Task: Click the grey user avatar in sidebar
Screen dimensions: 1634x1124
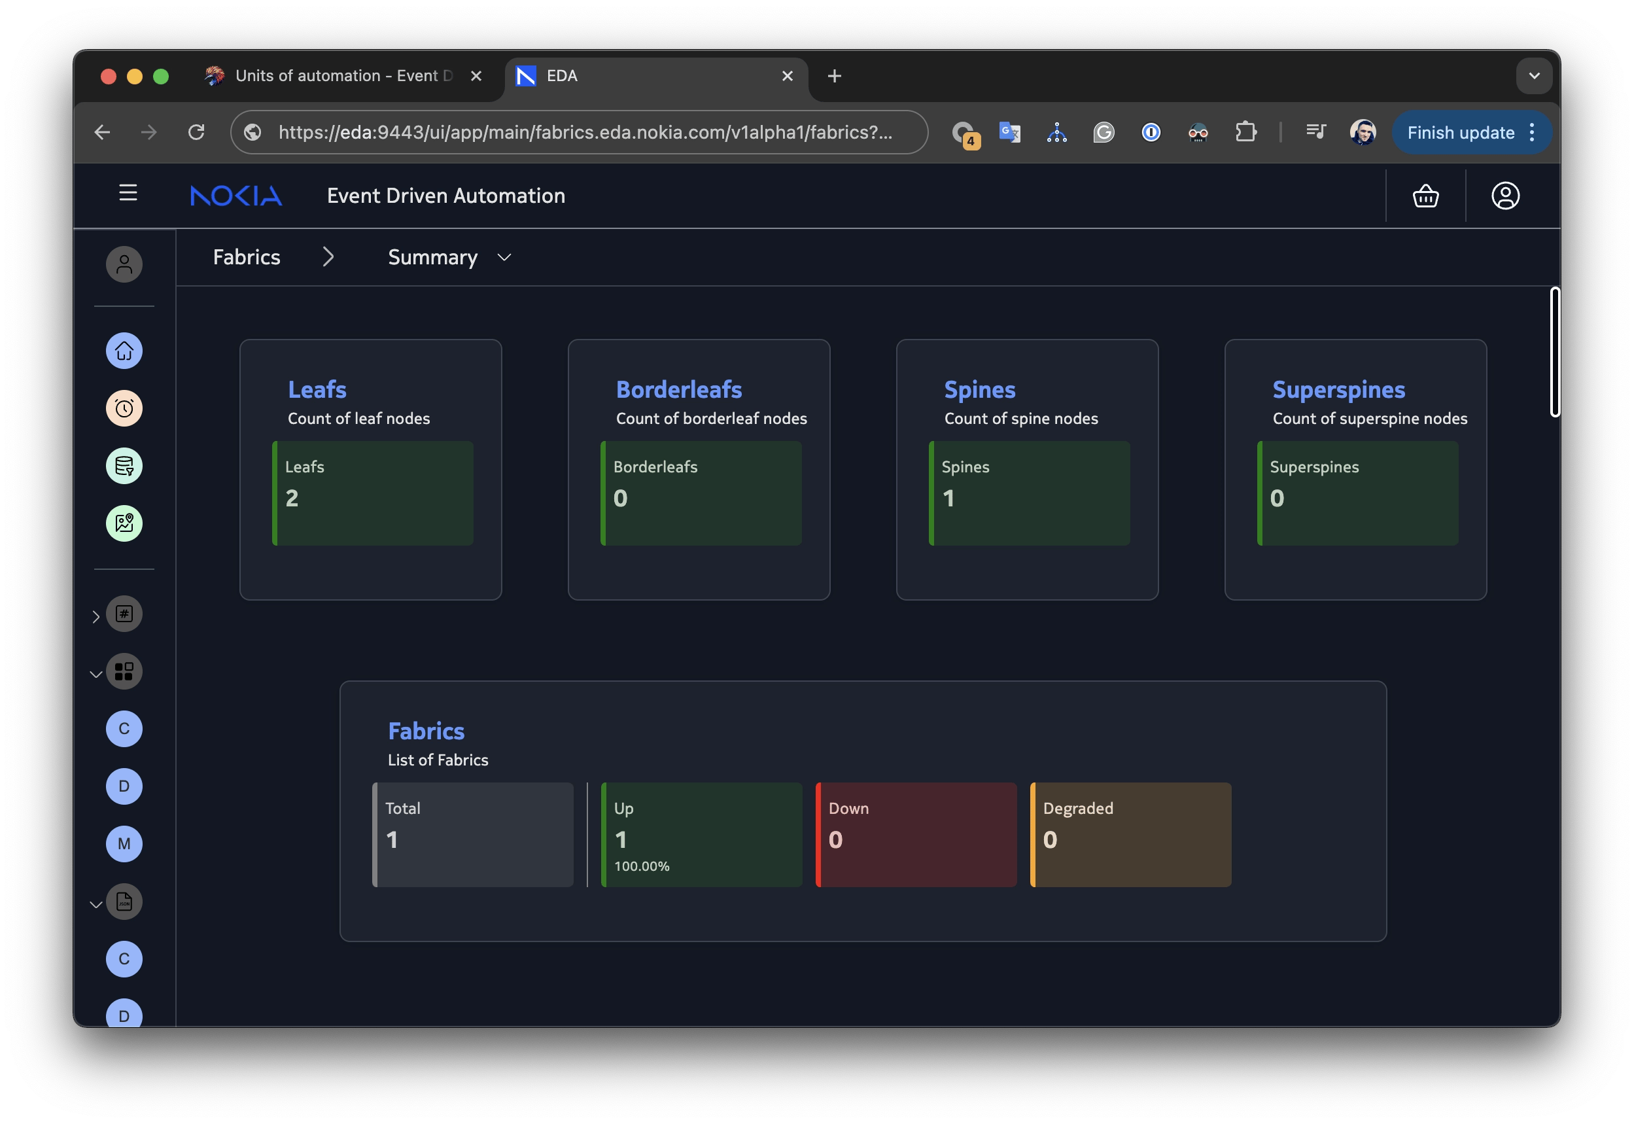Action: pyautogui.click(x=124, y=265)
